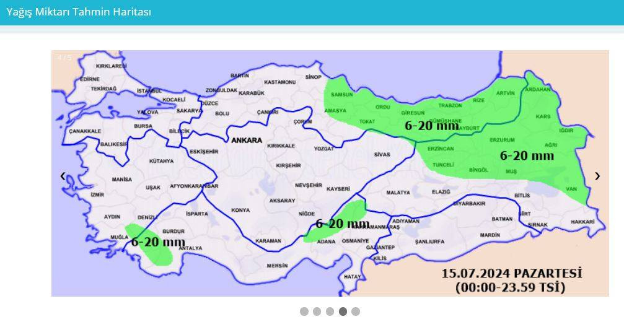Click the İSTANBUL label on the map
The height and width of the screenshot is (327, 624).
149,91
